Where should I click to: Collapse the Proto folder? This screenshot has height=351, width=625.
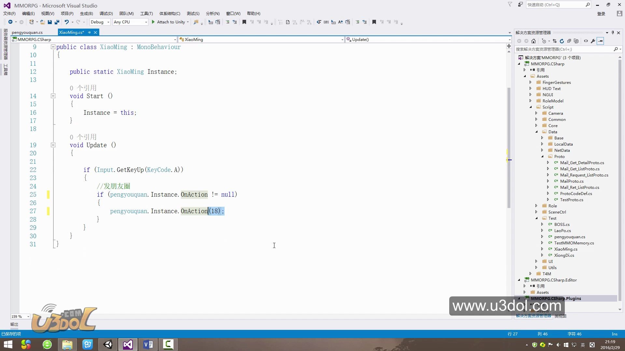(x=542, y=156)
